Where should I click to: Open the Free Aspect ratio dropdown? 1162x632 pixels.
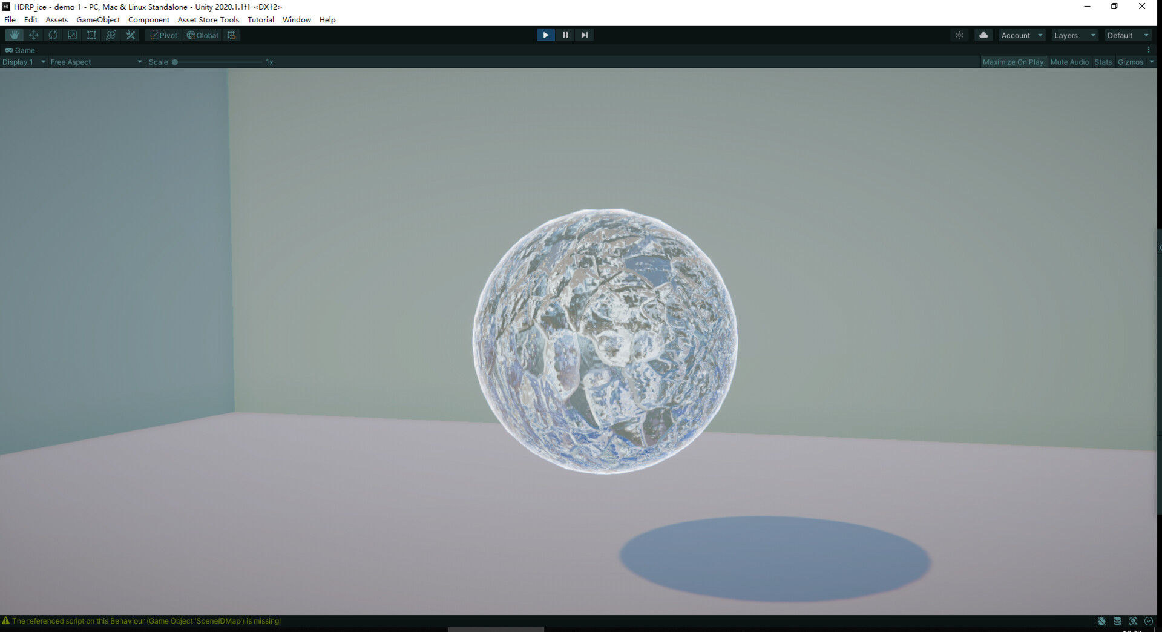pyautogui.click(x=94, y=61)
